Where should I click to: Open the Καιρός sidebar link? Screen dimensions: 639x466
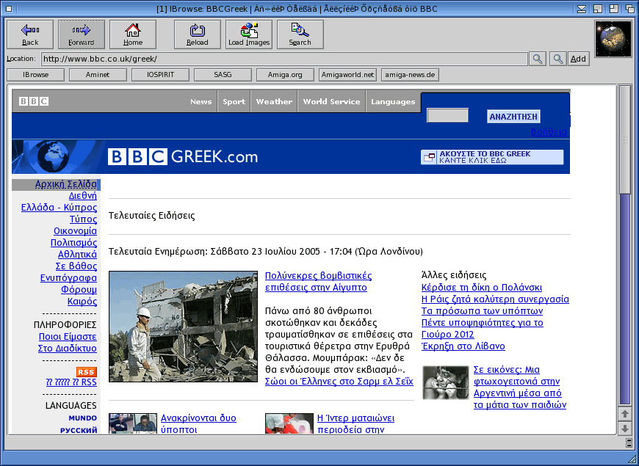pos(82,302)
